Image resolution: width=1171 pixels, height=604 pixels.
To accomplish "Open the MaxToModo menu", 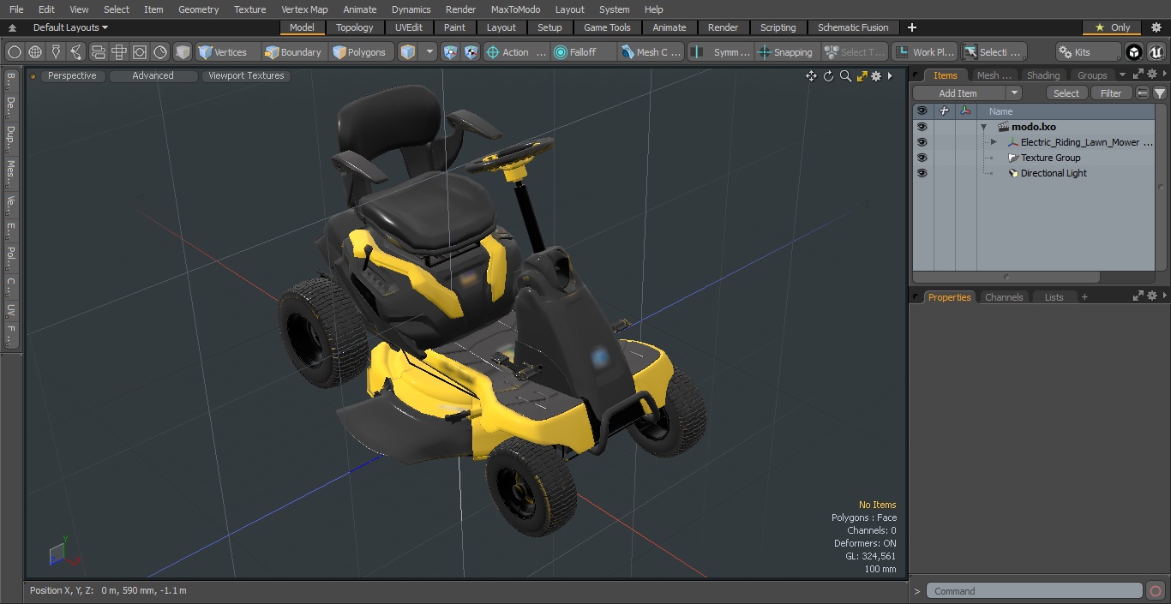I will tap(515, 9).
